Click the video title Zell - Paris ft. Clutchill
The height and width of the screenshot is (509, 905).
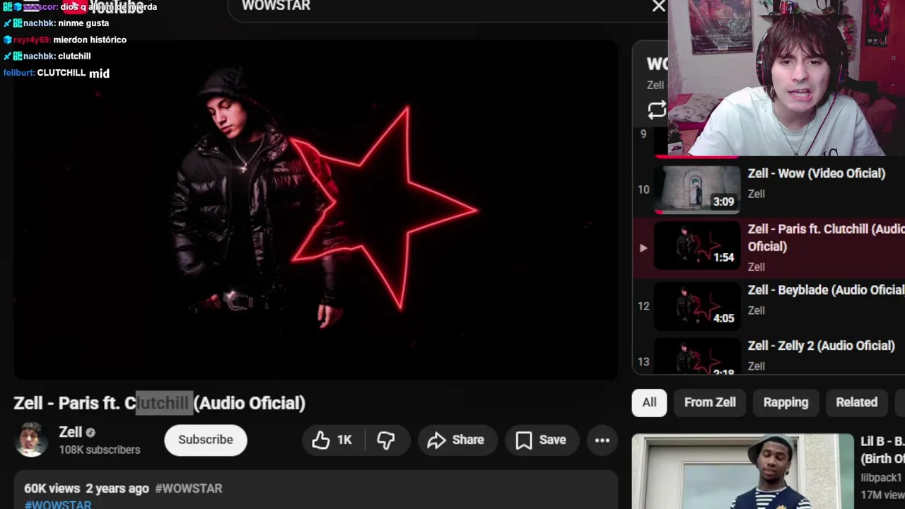pyautogui.click(x=159, y=403)
